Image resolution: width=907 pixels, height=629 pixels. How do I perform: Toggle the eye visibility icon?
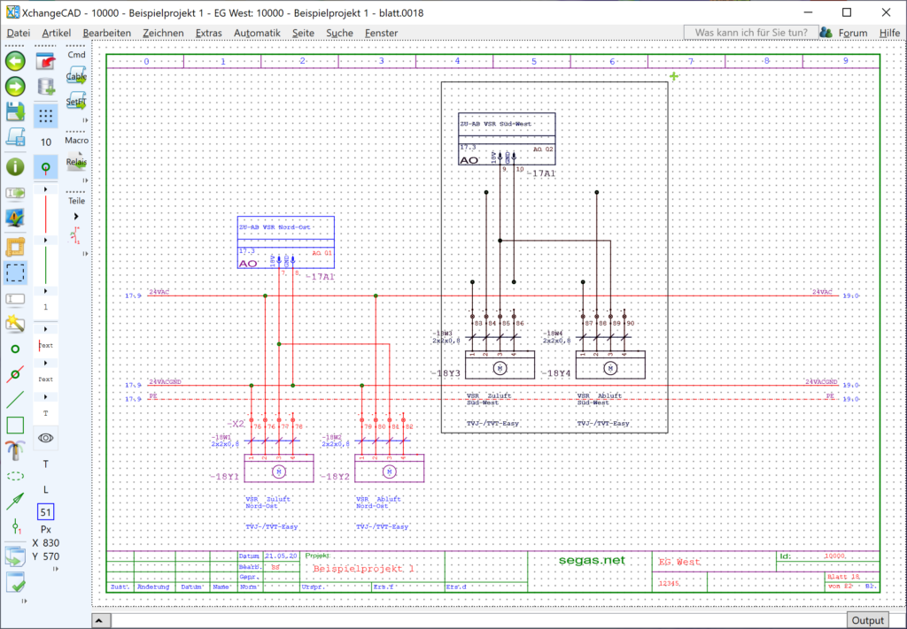[46, 437]
